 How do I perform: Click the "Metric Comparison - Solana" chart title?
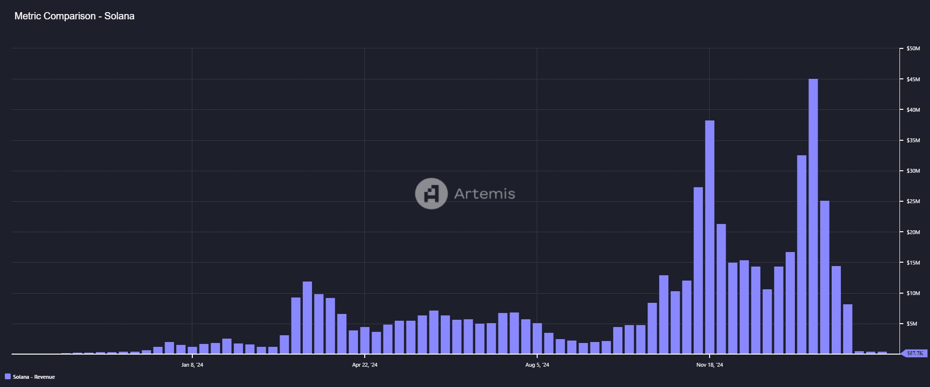(75, 16)
